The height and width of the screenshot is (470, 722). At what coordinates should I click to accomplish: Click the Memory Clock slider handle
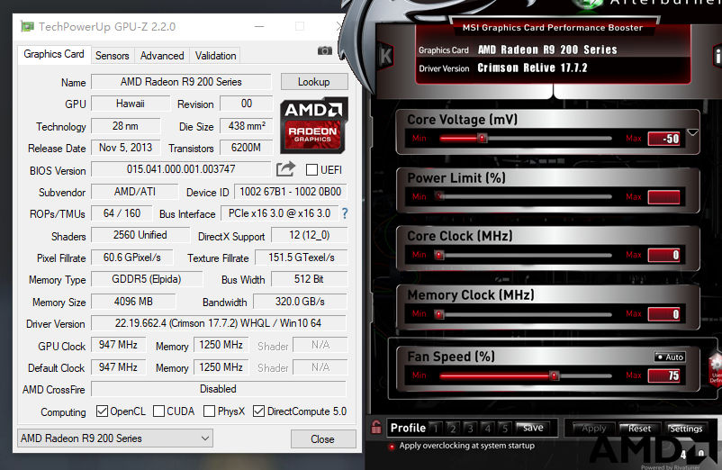pyautogui.click(x=439, y=314)
